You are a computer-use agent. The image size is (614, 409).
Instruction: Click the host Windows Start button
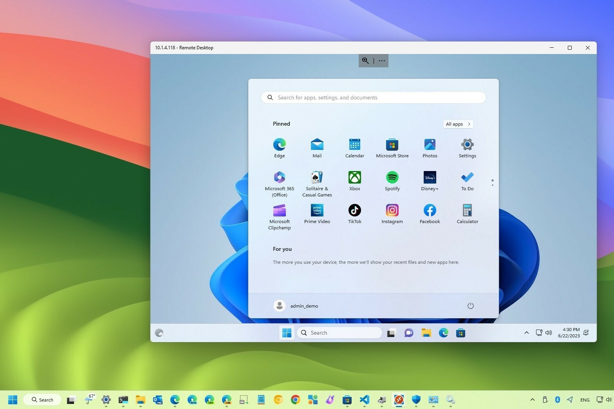[x=13, y=400]
